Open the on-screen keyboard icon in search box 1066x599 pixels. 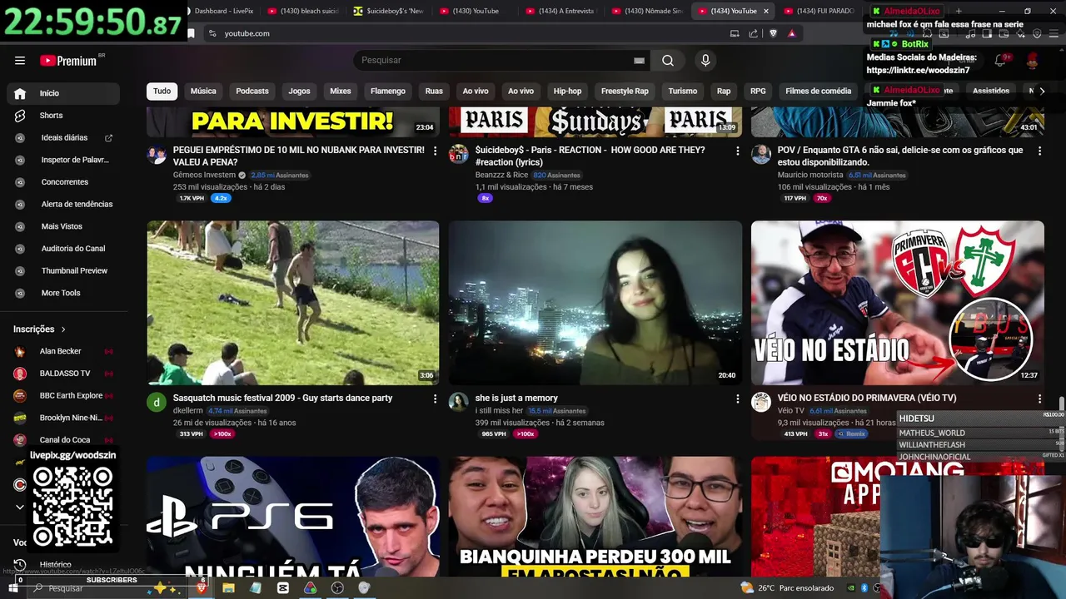[x=639, y=61]
